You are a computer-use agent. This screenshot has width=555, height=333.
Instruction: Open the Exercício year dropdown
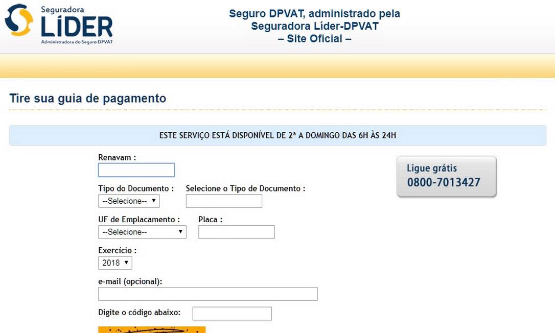tap(115, 263)
